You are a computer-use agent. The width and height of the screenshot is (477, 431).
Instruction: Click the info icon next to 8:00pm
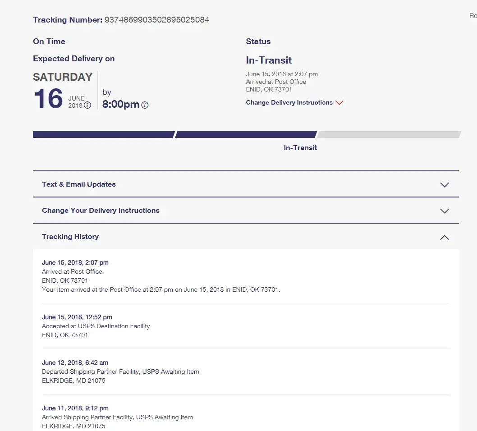(145, 105)
